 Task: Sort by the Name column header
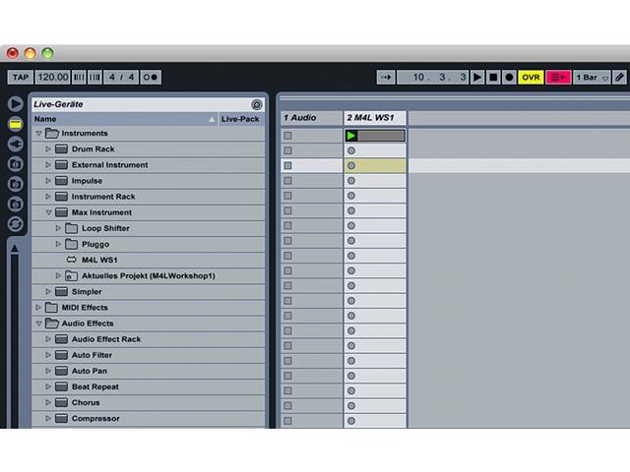coord(125,119)
